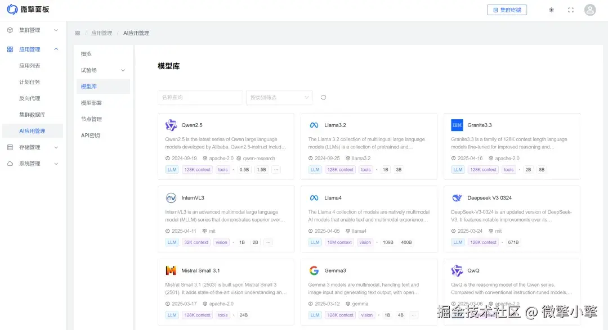The height and width of the screenshot is (330, 608).
Task: Open the 按类别筛选 category filter dropdown
Action: [279, 97]
